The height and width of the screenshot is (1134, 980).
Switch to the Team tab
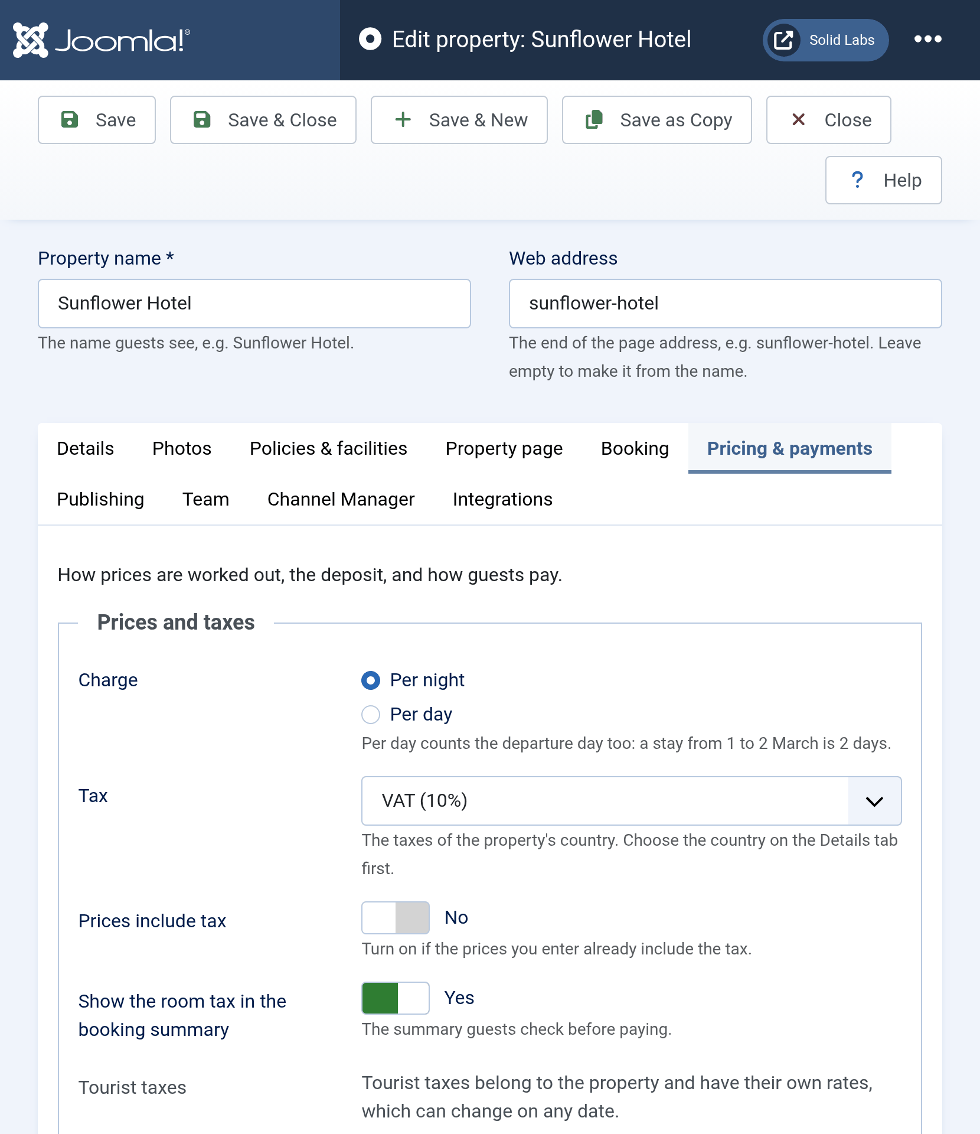coord(206,499)
